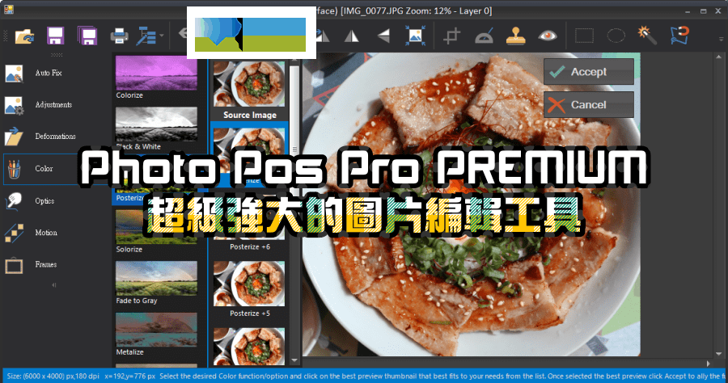Viewport: 728px width, 383px height.
Task: Click the Optics magnifier icon
Action: click(x=14, y=200)
